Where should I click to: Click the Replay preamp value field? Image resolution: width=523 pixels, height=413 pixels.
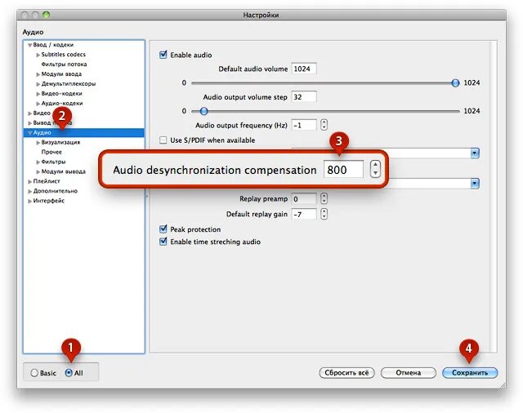304,199
